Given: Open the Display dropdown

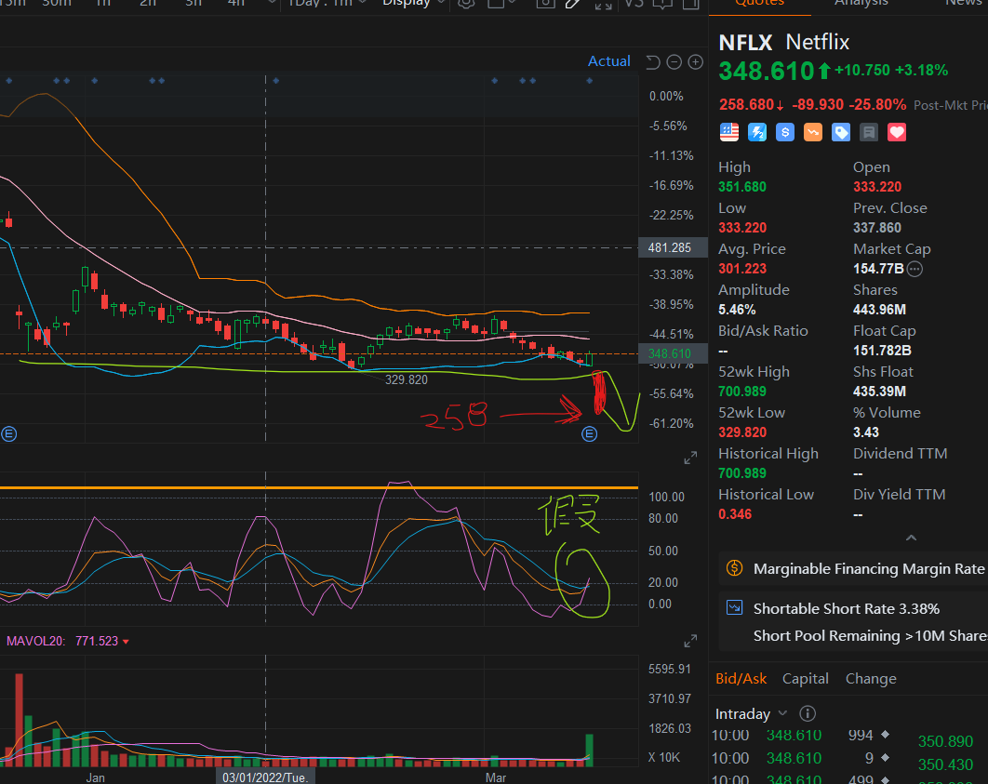Looking at the screenshot, I should pyautogui.click(x=414, y=4).
